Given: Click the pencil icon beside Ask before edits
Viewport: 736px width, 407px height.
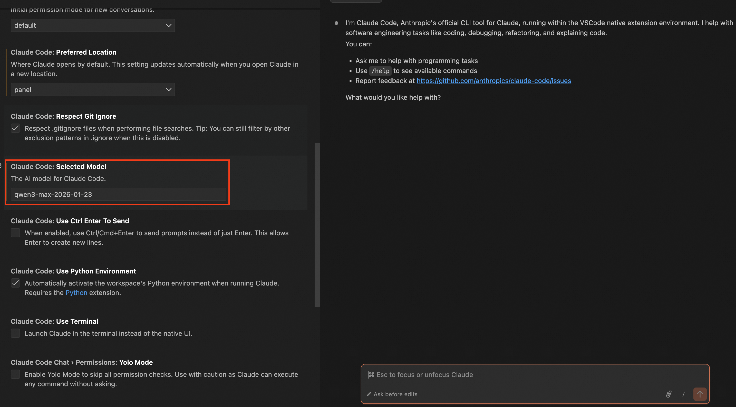Looking at the screenshot, I should tap(369, 394).
